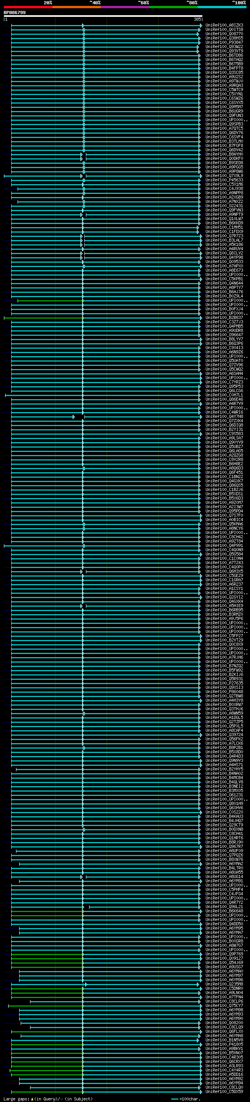
Task: Click label UniRef100_Q4DD50
Action: (224, 924)
